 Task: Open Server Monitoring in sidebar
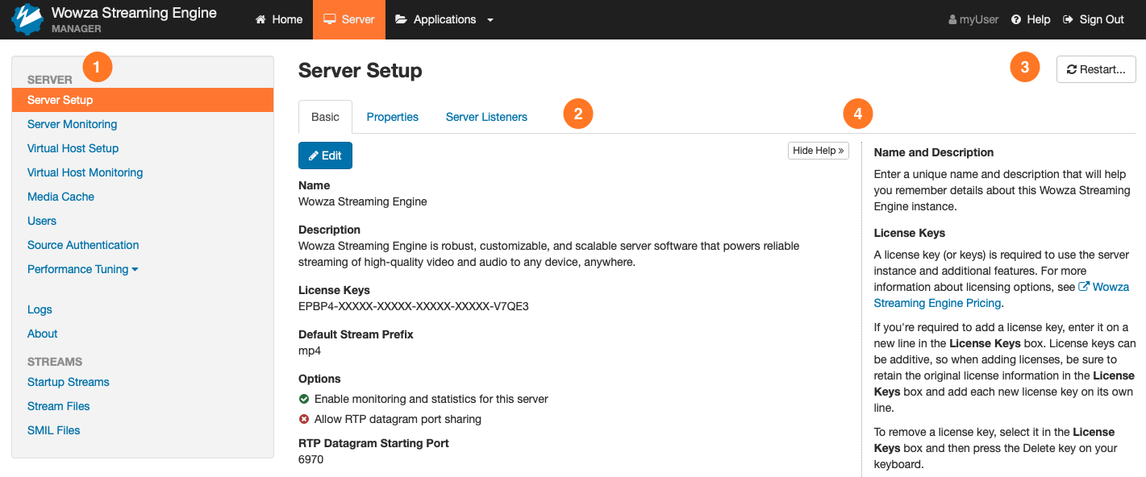72,124
